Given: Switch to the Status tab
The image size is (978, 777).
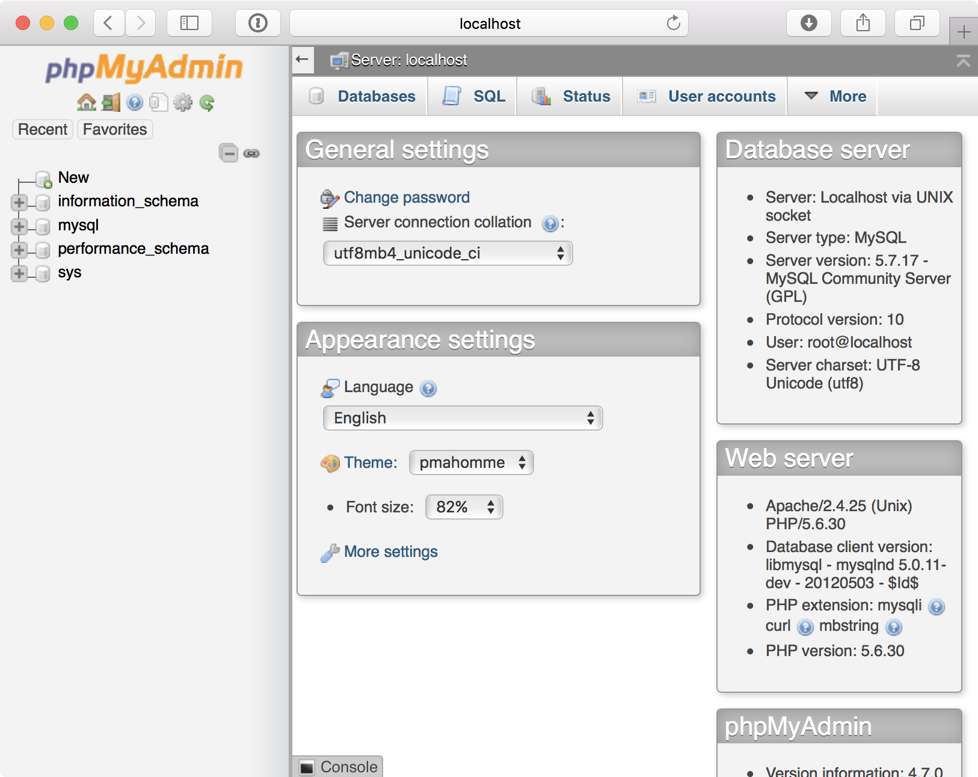Looking at the screenshot, I should [571, 96].
